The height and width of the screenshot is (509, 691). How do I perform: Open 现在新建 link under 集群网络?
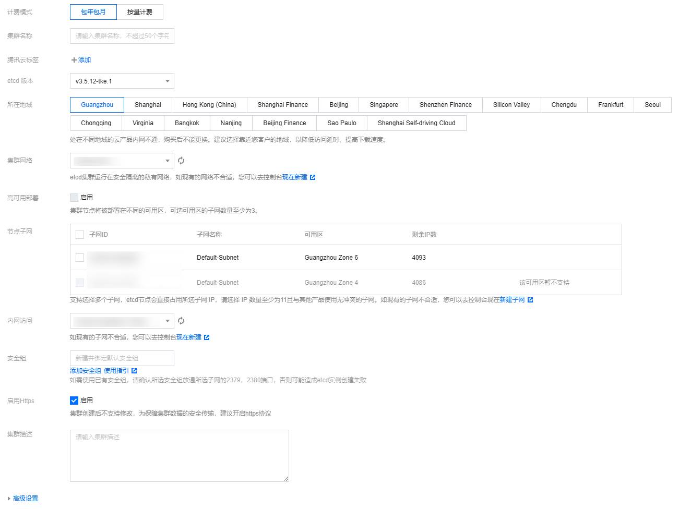point(295,177)
